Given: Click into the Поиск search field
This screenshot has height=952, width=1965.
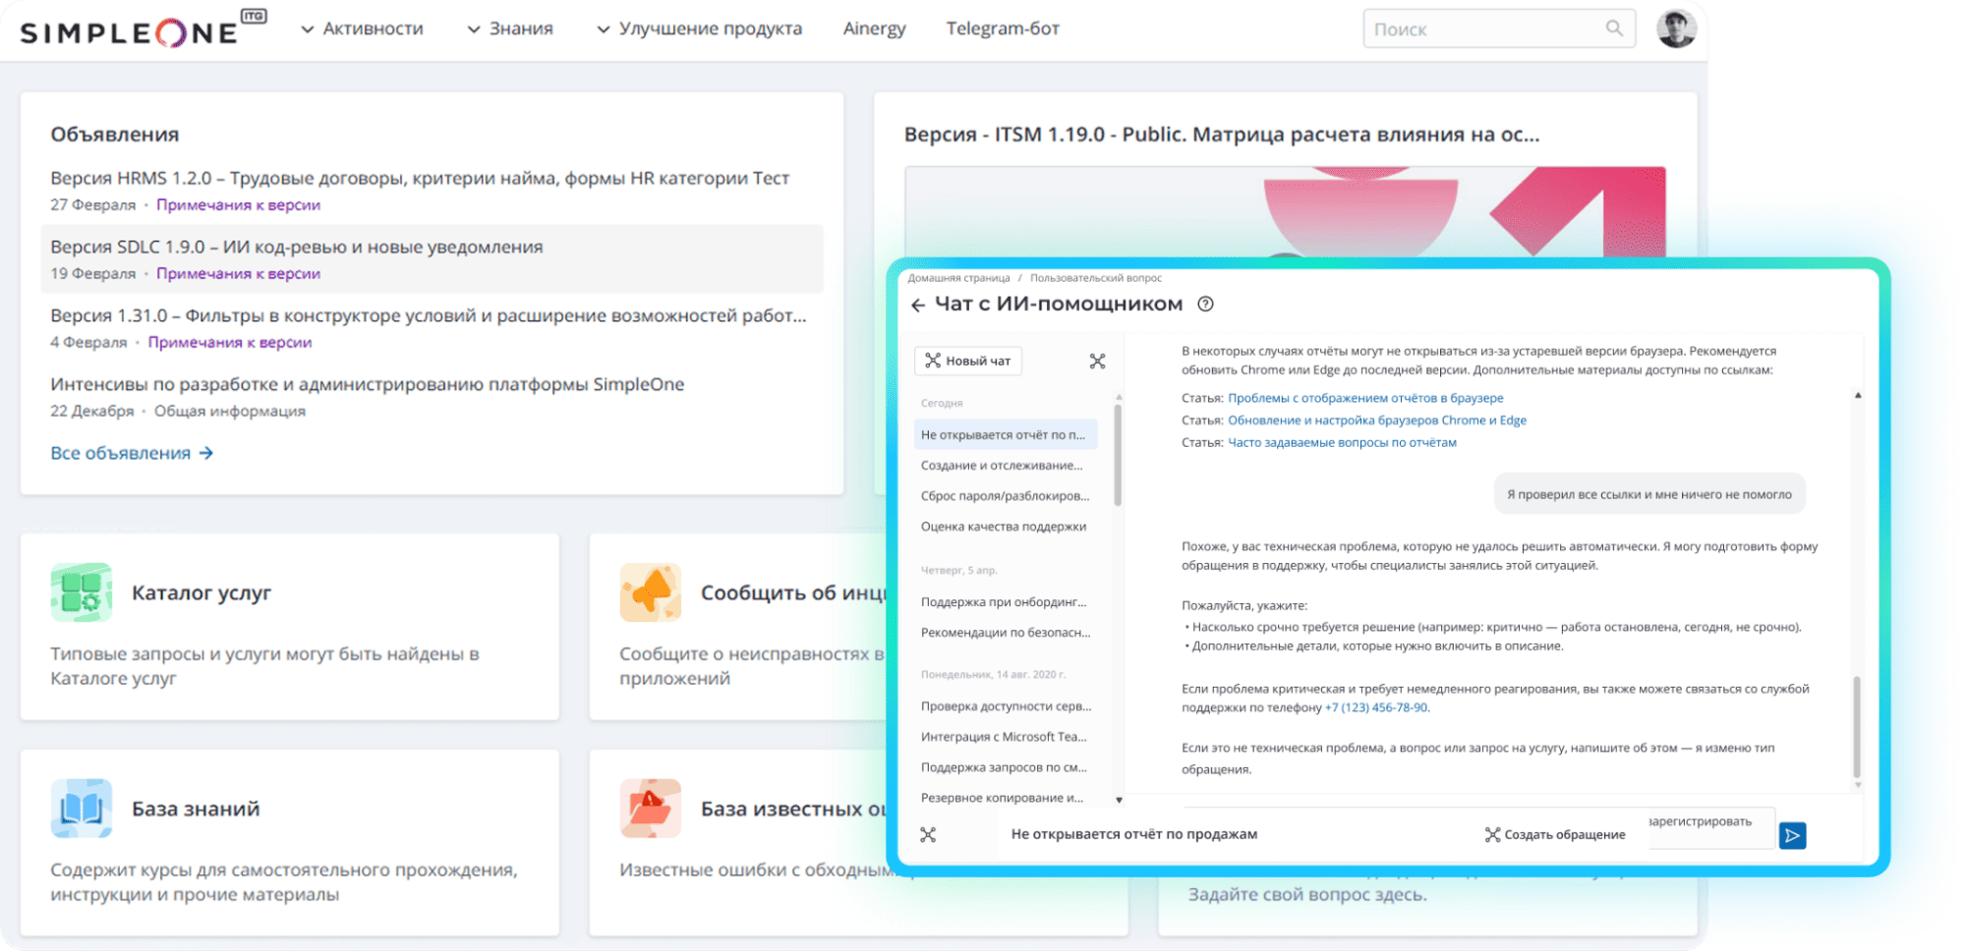Looking at the screenshot, I should point(1499,29).
